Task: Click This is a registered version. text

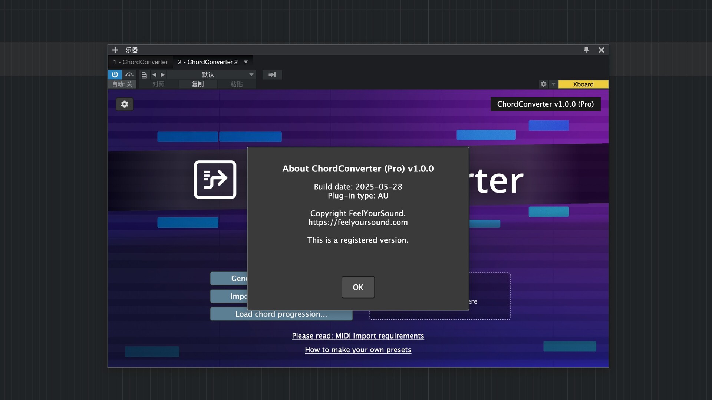Action: tap(358, 240)
